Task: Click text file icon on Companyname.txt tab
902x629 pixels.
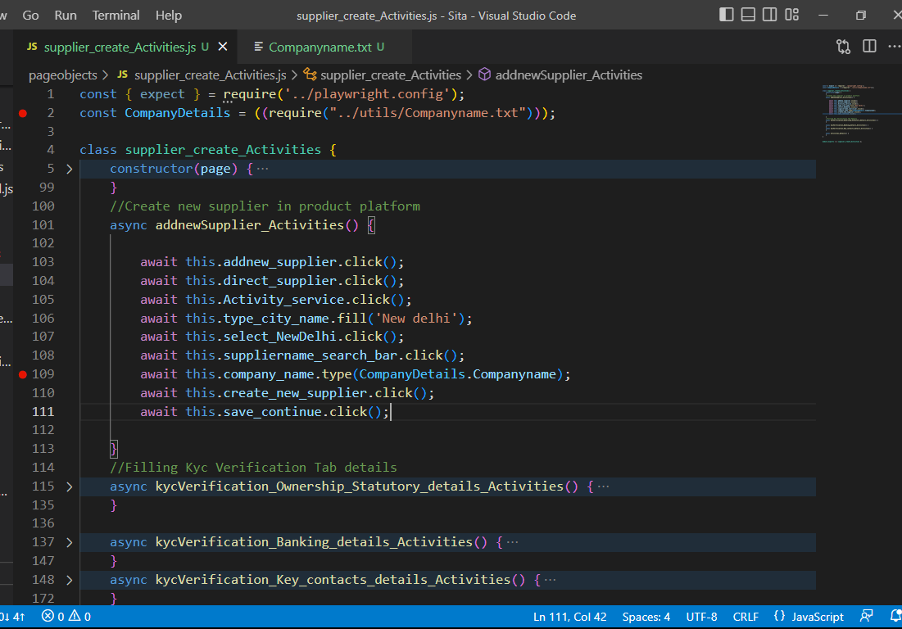Action: 259,47
